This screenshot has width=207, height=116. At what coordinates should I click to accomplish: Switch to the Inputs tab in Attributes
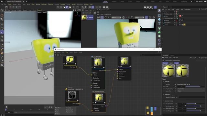tap(177, 63)
